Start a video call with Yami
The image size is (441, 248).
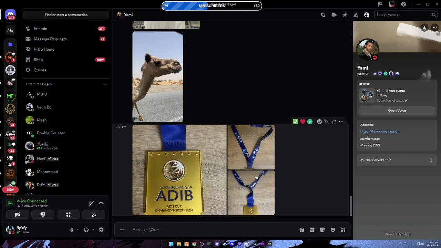click(334, 15)
